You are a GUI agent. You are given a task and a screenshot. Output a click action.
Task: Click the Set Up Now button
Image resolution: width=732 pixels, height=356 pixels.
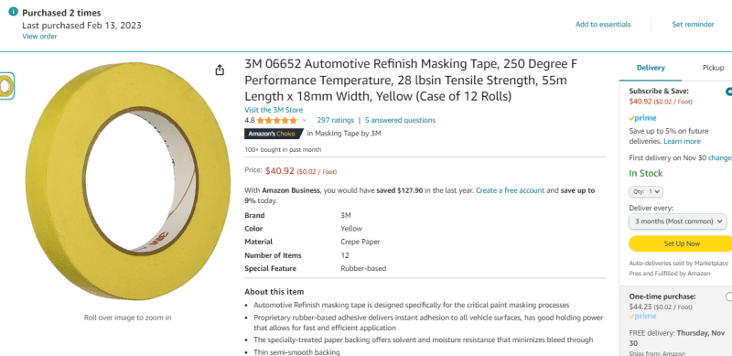pos(681,243)
